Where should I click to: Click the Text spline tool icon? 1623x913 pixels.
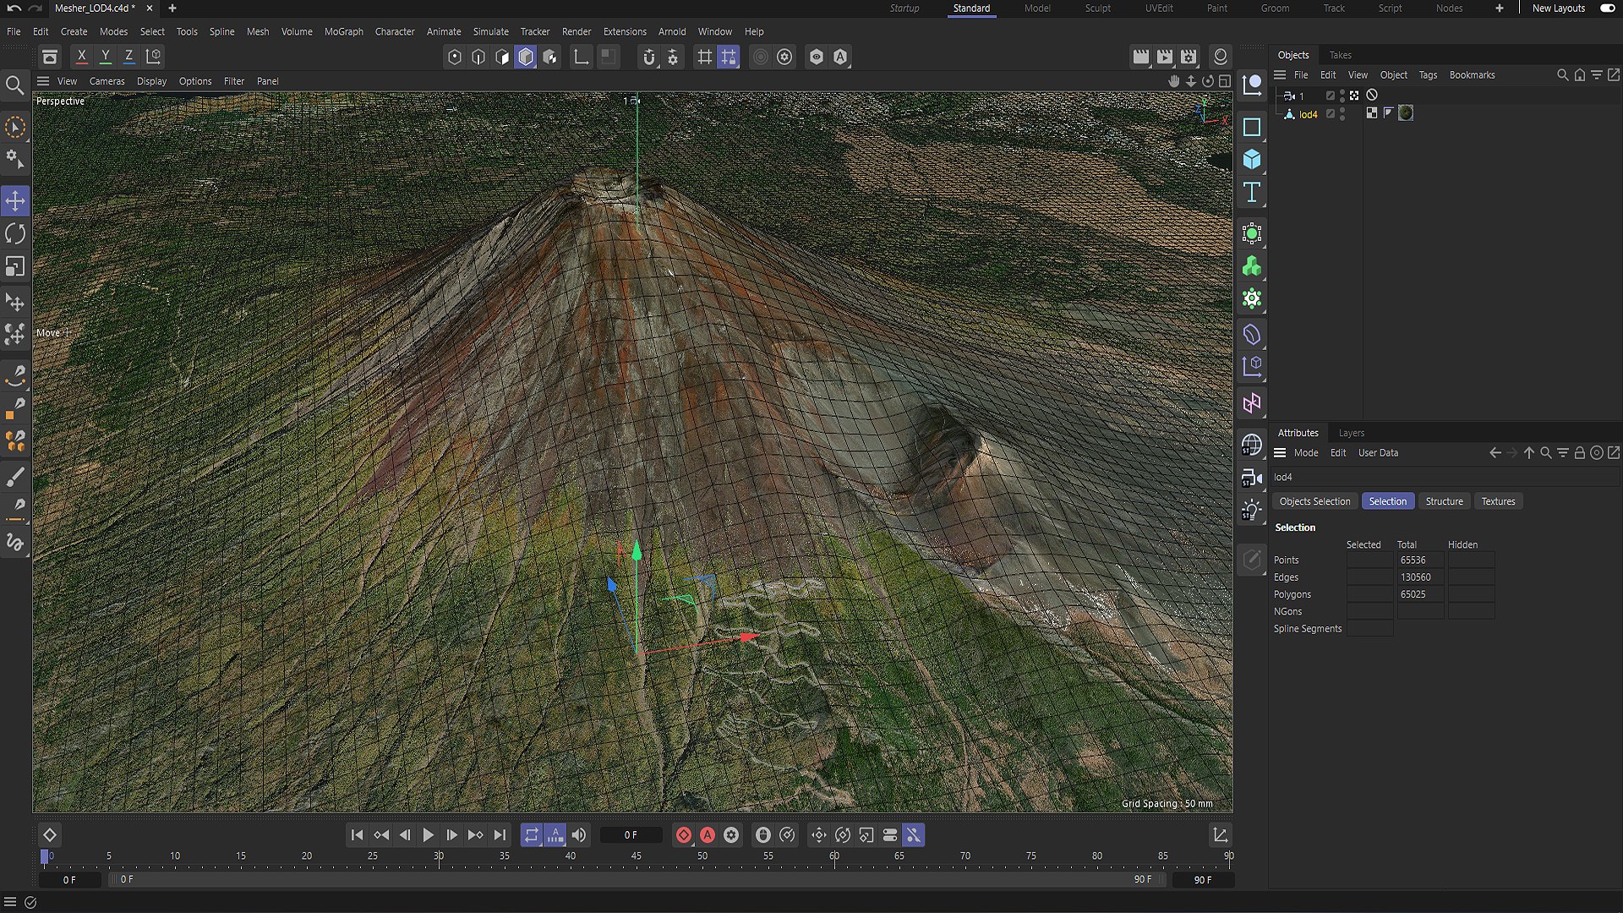click(x=1252, y=193)
